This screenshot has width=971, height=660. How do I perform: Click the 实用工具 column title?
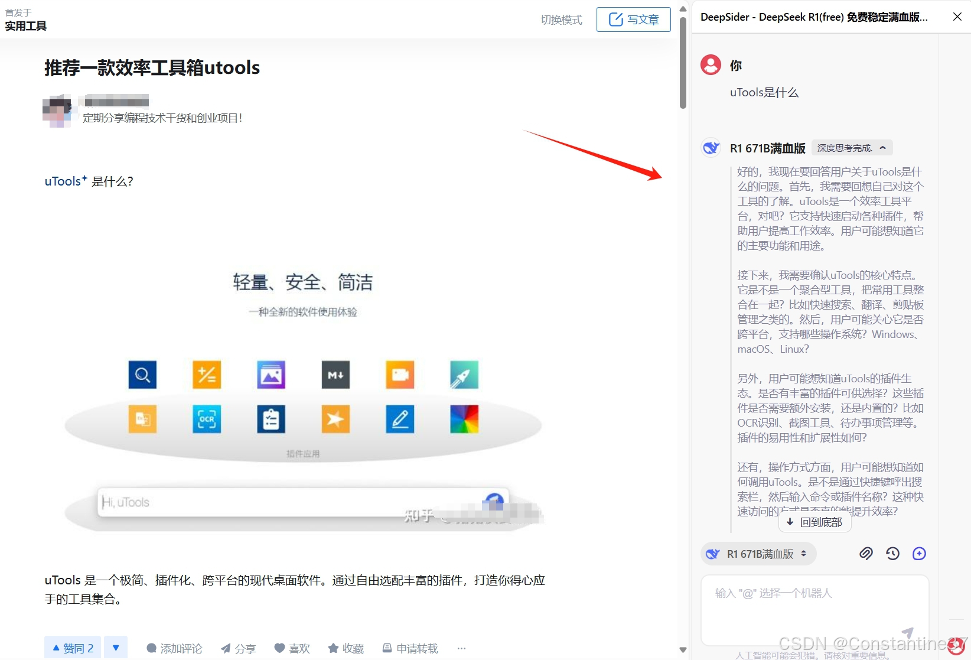[x=25, y=26]
